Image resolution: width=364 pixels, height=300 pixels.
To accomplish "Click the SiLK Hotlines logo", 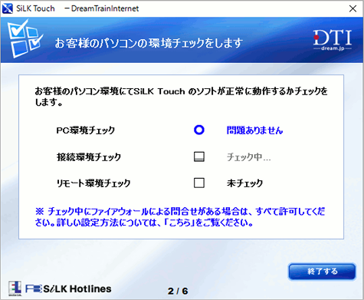I will pyautogui.click(x=68, y=288).
